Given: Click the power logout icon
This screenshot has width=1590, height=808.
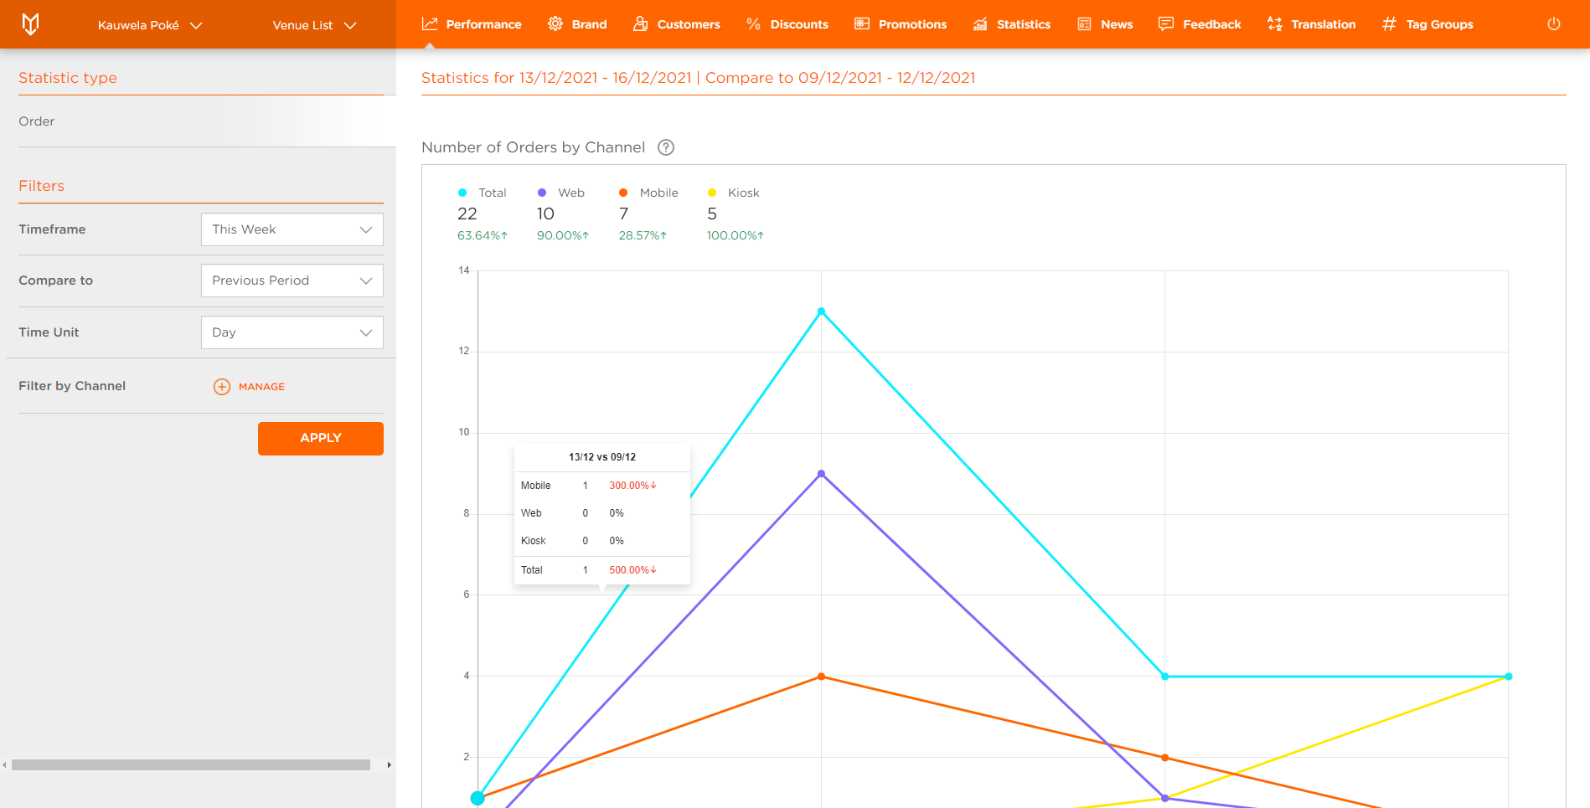Looking at the screenshot, I should click(x=1554, y=23).
